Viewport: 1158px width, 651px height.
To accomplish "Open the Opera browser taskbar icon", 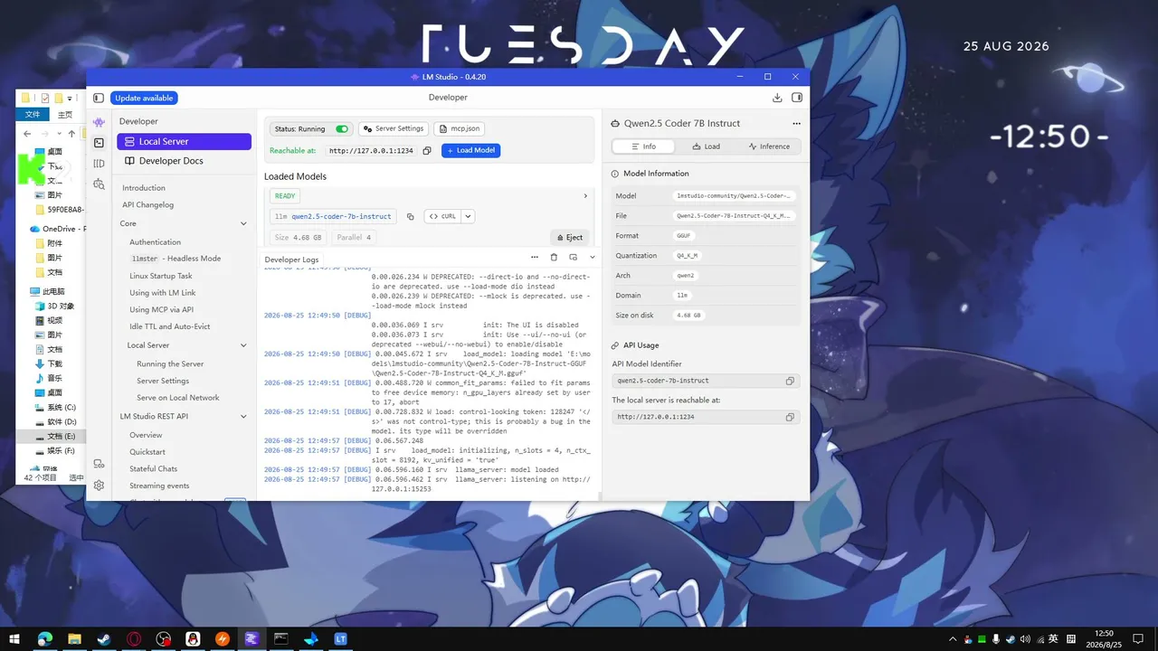I will [x=133, y=639].
